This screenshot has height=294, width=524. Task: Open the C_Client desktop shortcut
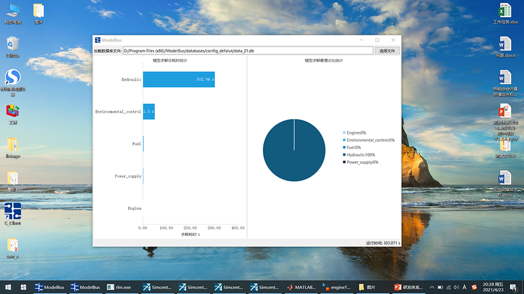12,212
